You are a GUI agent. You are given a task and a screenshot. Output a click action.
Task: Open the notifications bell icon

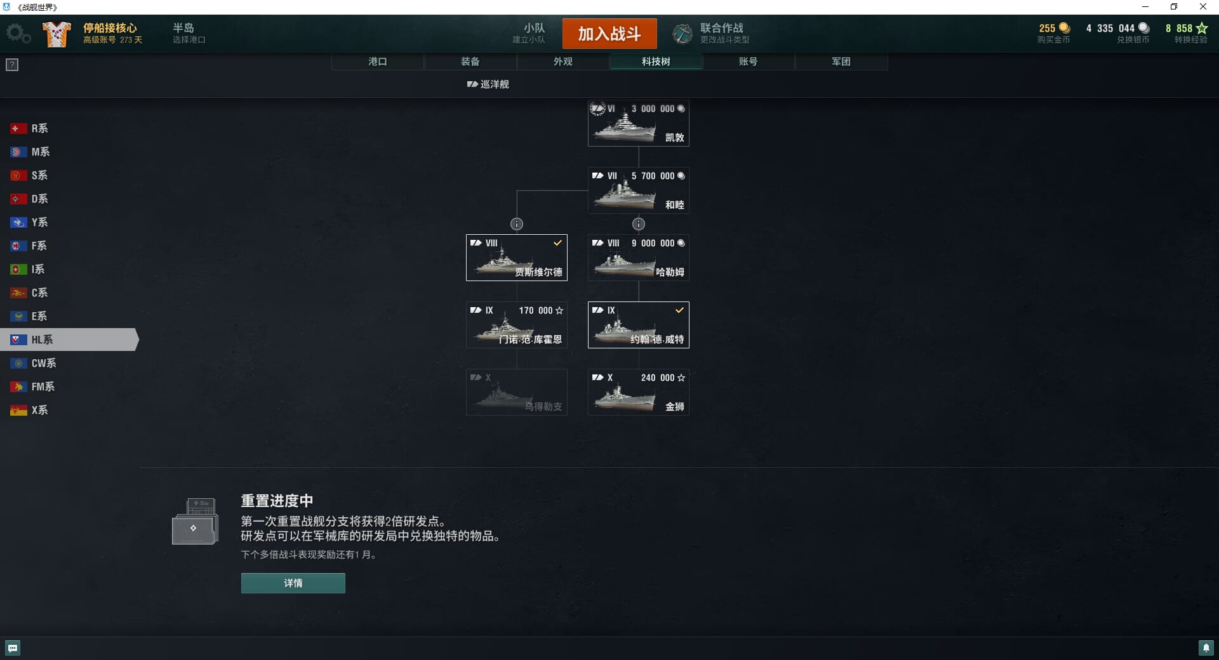(x=1206, y=648)
